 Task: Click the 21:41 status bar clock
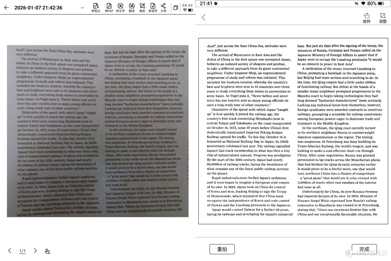pyautogui.click(x=206, y=4)
